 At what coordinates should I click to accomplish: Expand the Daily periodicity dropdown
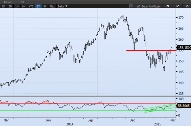click(x=63, y=6)
